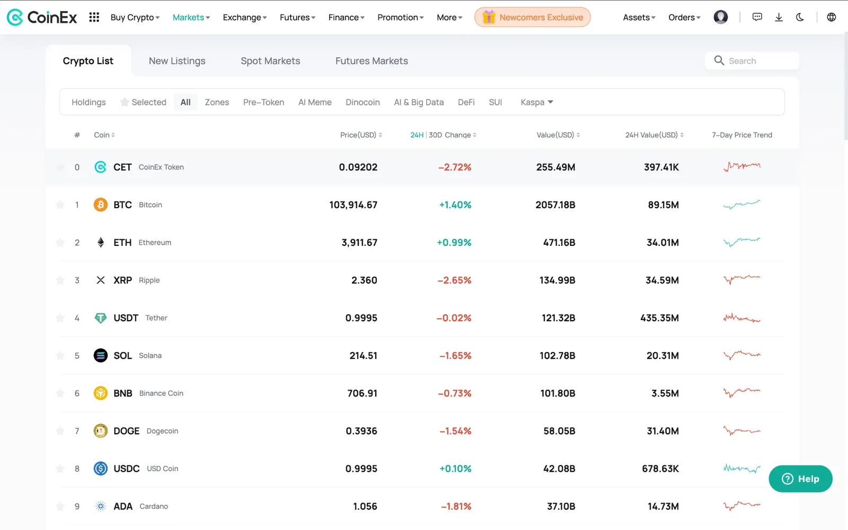Click the Tether coin logo icon
The image size is (848, 530).
tap(100, 318)
